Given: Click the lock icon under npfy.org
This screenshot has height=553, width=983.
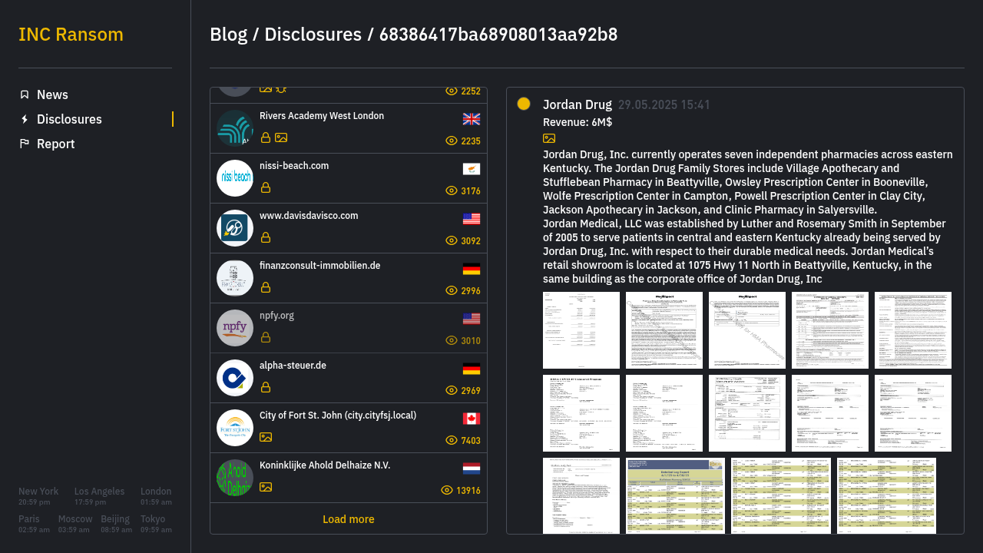Looking at the screenshot, I should tap(266, 337).
